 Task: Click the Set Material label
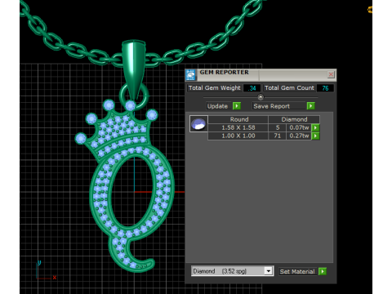pyautogui.click(x=297, y=271)
